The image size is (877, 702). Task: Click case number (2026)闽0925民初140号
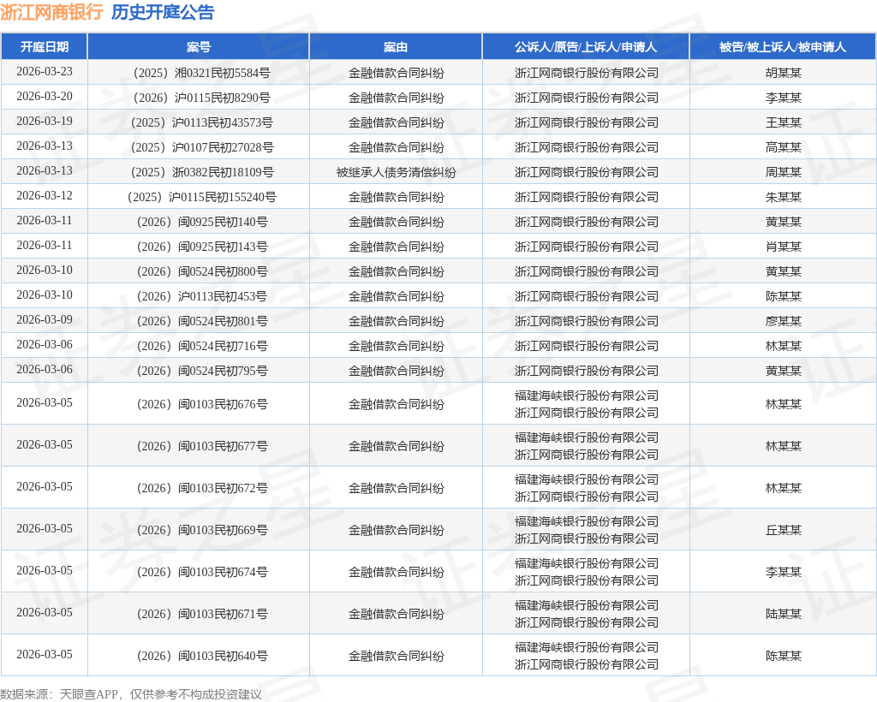click(199, 222)
